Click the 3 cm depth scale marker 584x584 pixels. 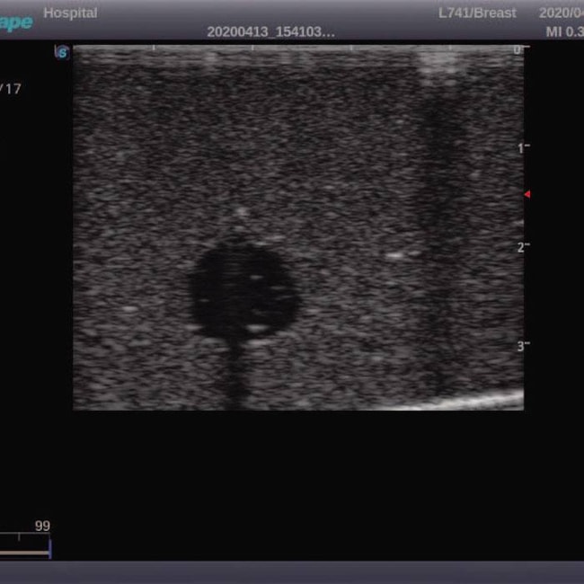click(x=520, y=346)
